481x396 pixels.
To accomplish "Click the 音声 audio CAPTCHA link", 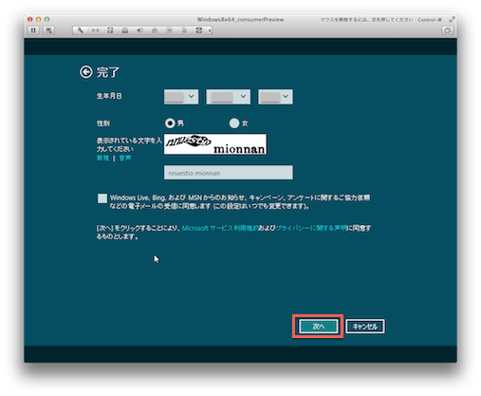I will (x=125, y=158).
